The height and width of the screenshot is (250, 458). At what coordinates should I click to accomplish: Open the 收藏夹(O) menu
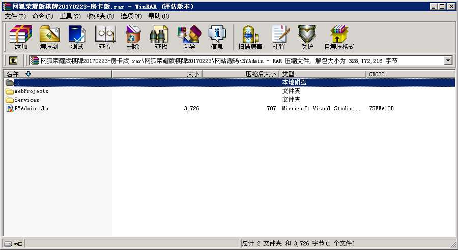pyautogui.click(x=100, y=16)
